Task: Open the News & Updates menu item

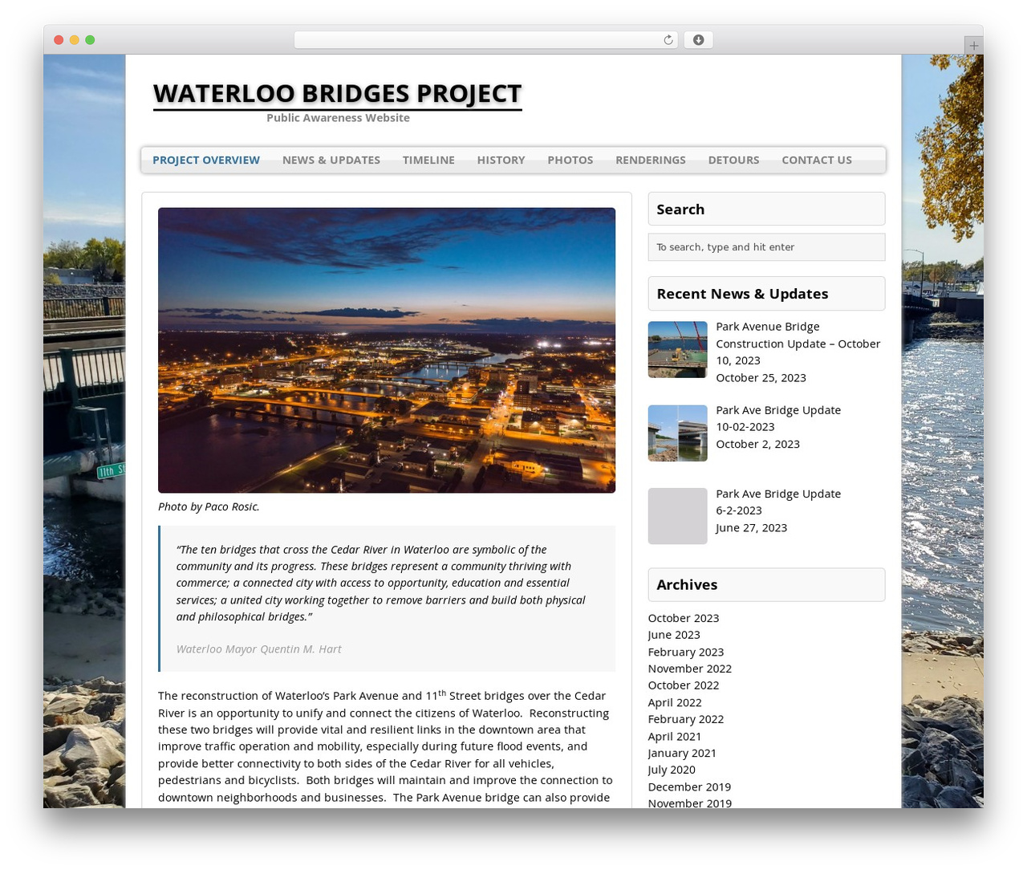Action: click(331, 160)
